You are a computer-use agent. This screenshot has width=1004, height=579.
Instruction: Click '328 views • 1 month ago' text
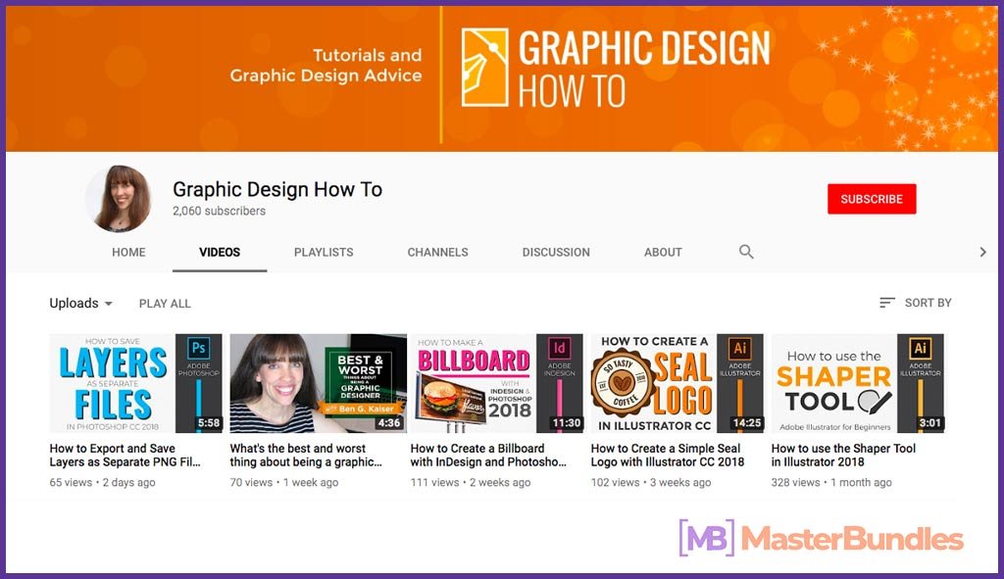click(x=831, y=482)
